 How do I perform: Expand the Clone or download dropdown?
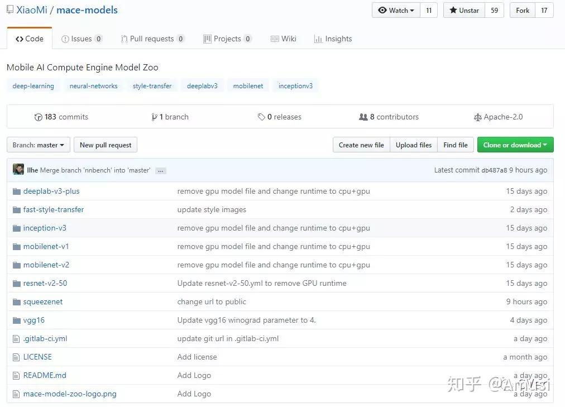514,145
